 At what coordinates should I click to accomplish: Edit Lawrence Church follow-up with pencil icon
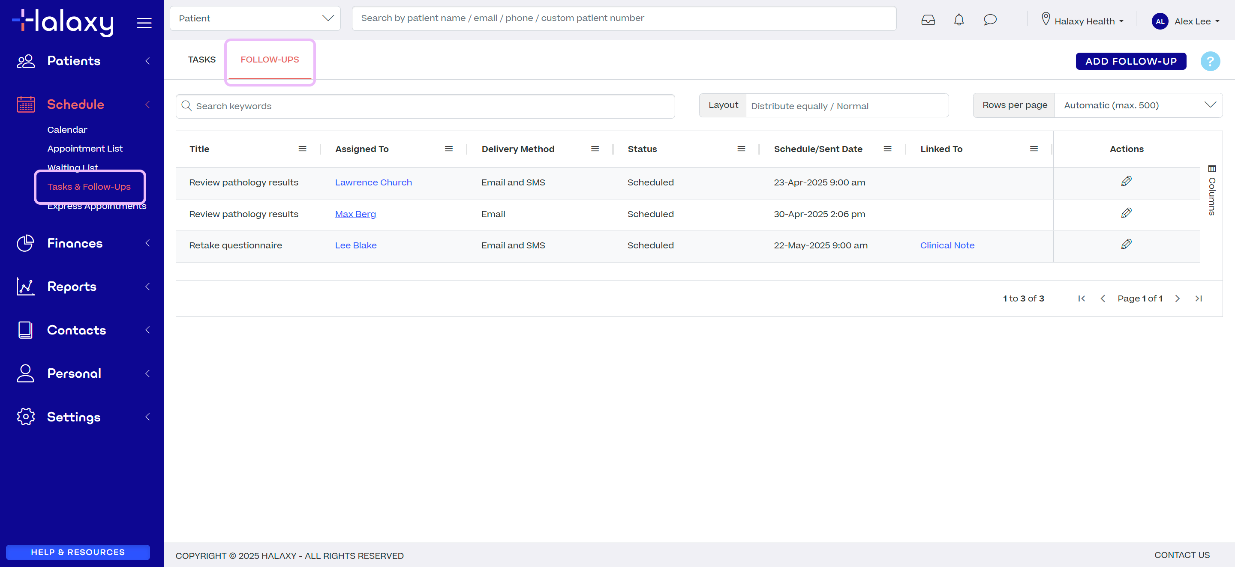(1126, 182)
